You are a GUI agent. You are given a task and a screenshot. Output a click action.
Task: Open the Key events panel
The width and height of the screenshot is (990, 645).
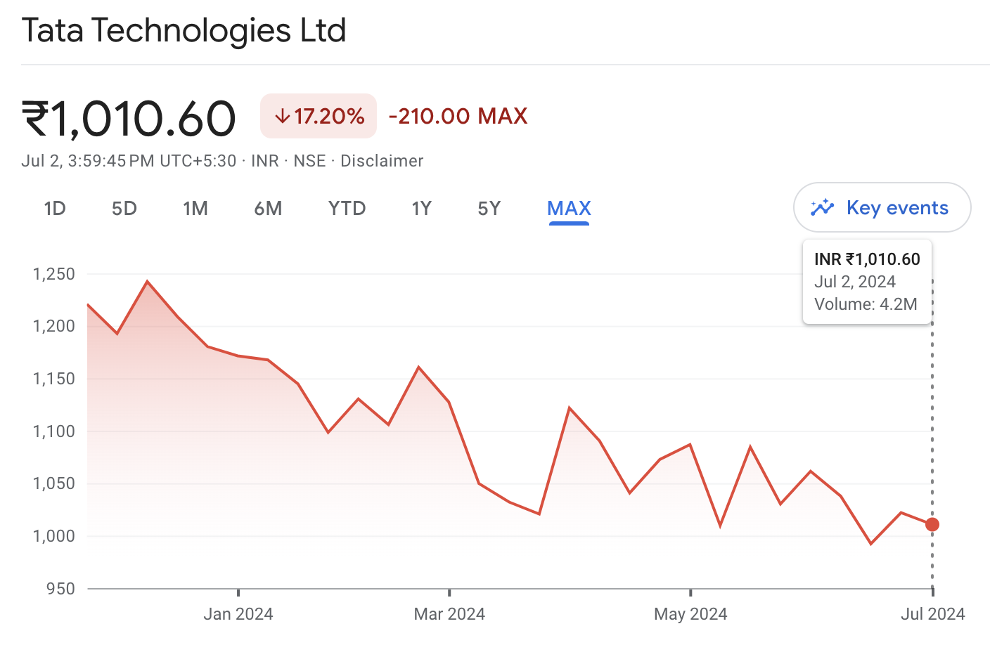[882, 207]
